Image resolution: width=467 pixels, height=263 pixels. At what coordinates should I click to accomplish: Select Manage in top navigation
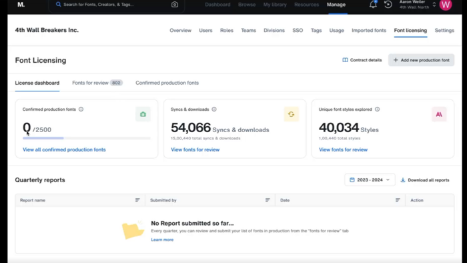point(336,5)
